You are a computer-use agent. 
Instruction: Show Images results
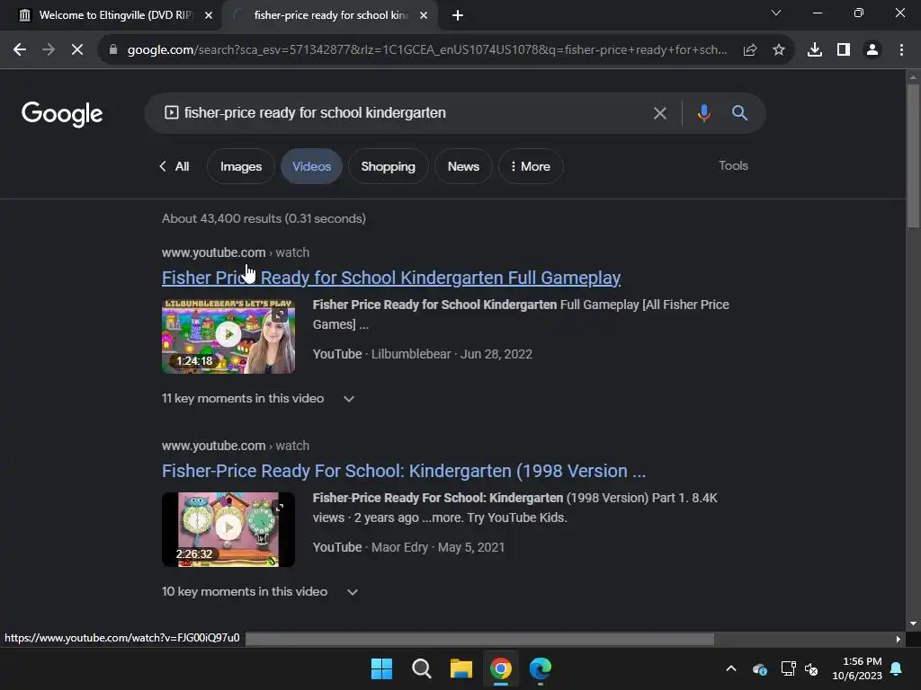pos(241,166)
